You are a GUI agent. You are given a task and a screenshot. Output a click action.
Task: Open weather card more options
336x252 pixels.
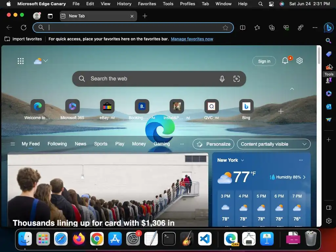tap(301, 160)
